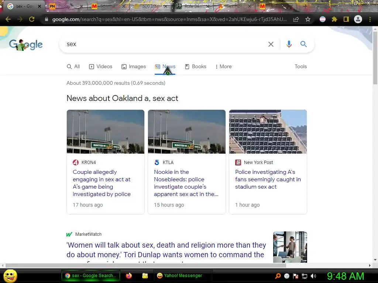Screen dimensions: 378x283
Task: Open the volume speaker tray icon
Action: click(x=313, y=276)
